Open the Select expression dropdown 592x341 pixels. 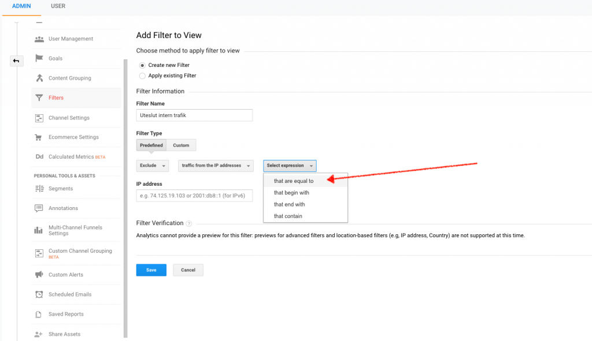pos(290,166)
